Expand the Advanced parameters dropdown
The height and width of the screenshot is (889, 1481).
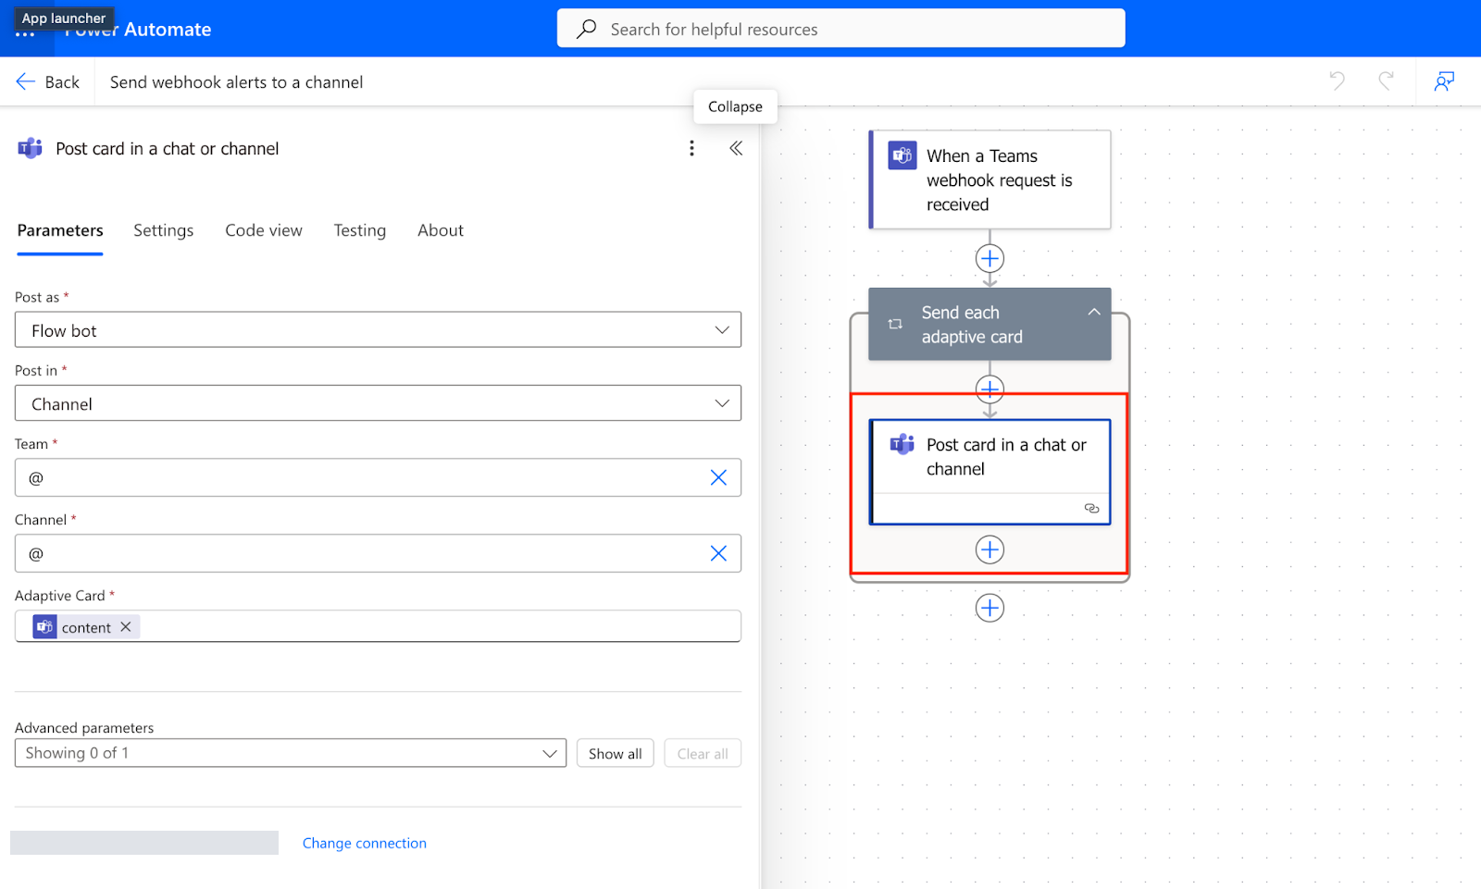pyautogui.click(x=291, y=753)
